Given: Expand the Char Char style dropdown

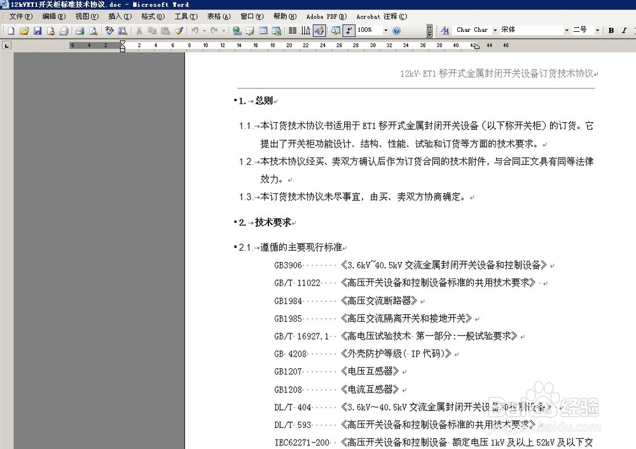Looking at the screenshot, I should pos(495,31).
